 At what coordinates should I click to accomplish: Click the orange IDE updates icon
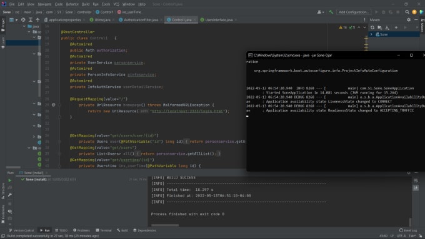click(414, 12)
